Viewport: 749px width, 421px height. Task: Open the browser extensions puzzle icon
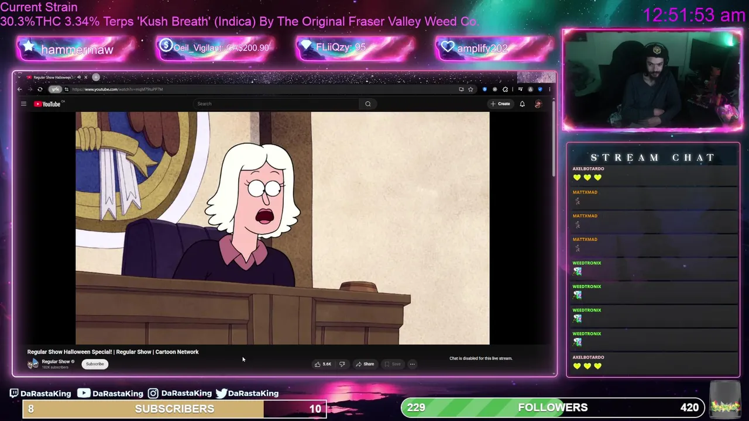pyautogui.click(x=505, y=89)
